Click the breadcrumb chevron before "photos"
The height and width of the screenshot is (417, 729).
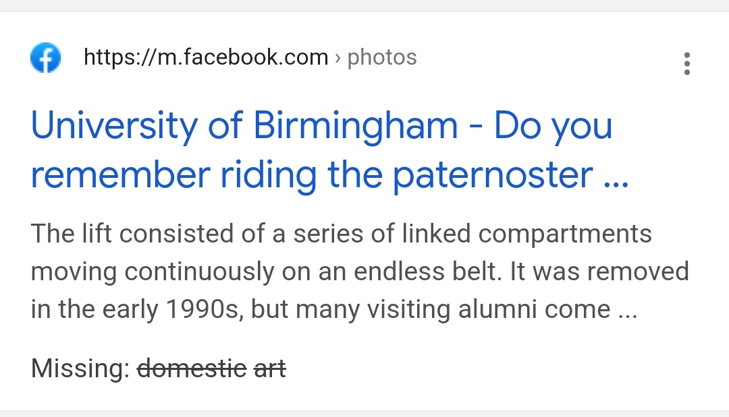337,59
